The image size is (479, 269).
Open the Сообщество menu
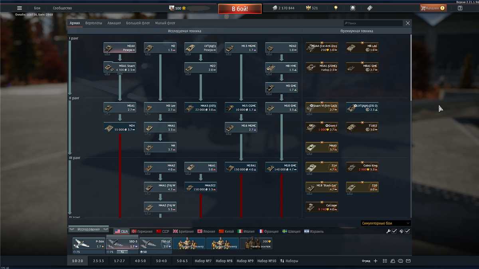(62, 8)
